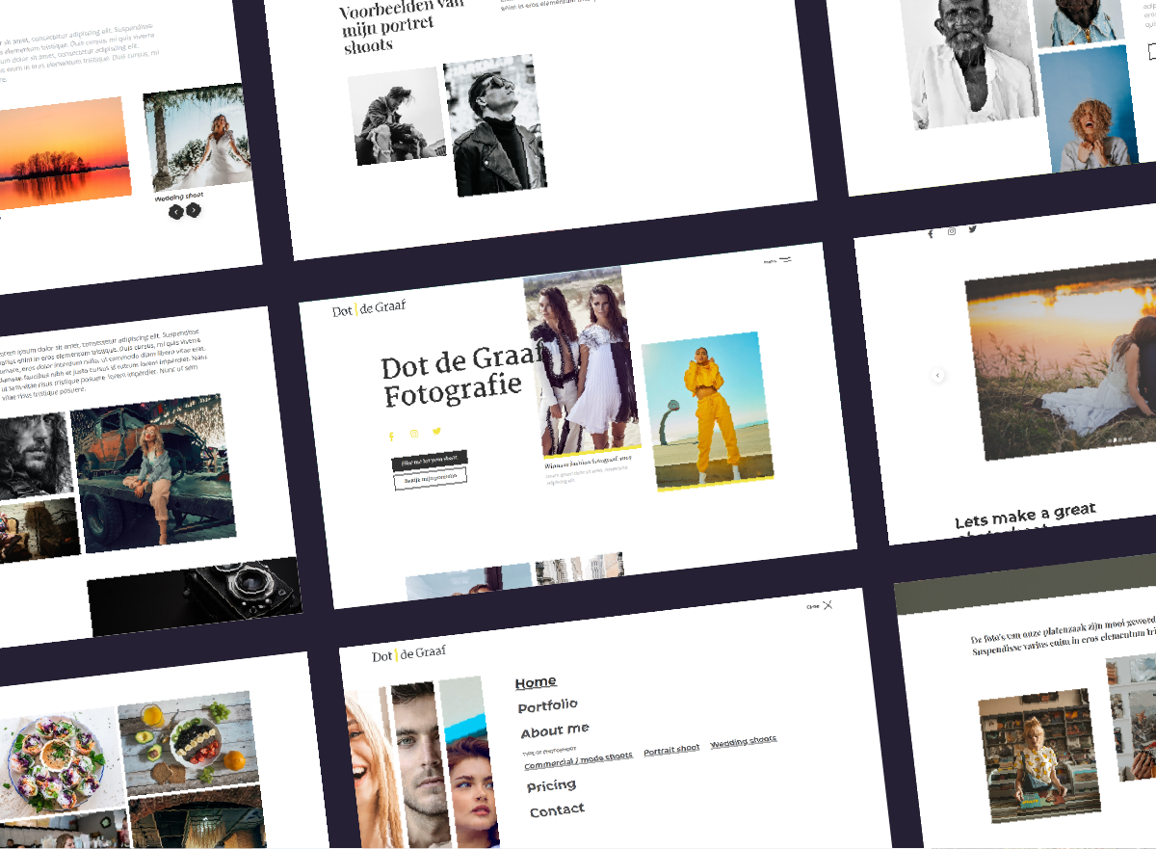Click the 'Winnaar fashion fotograaf' caption
This screenshot has width=1156, height=849.
point(587,464)
